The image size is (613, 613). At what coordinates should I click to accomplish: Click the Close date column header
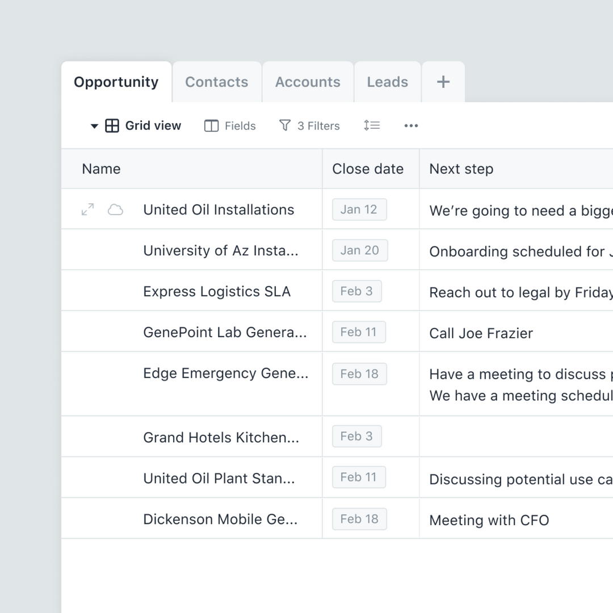pyautogui.click(x=368, y=169)
